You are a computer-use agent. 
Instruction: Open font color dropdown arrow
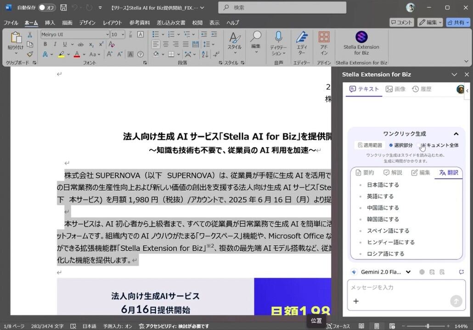84,55
